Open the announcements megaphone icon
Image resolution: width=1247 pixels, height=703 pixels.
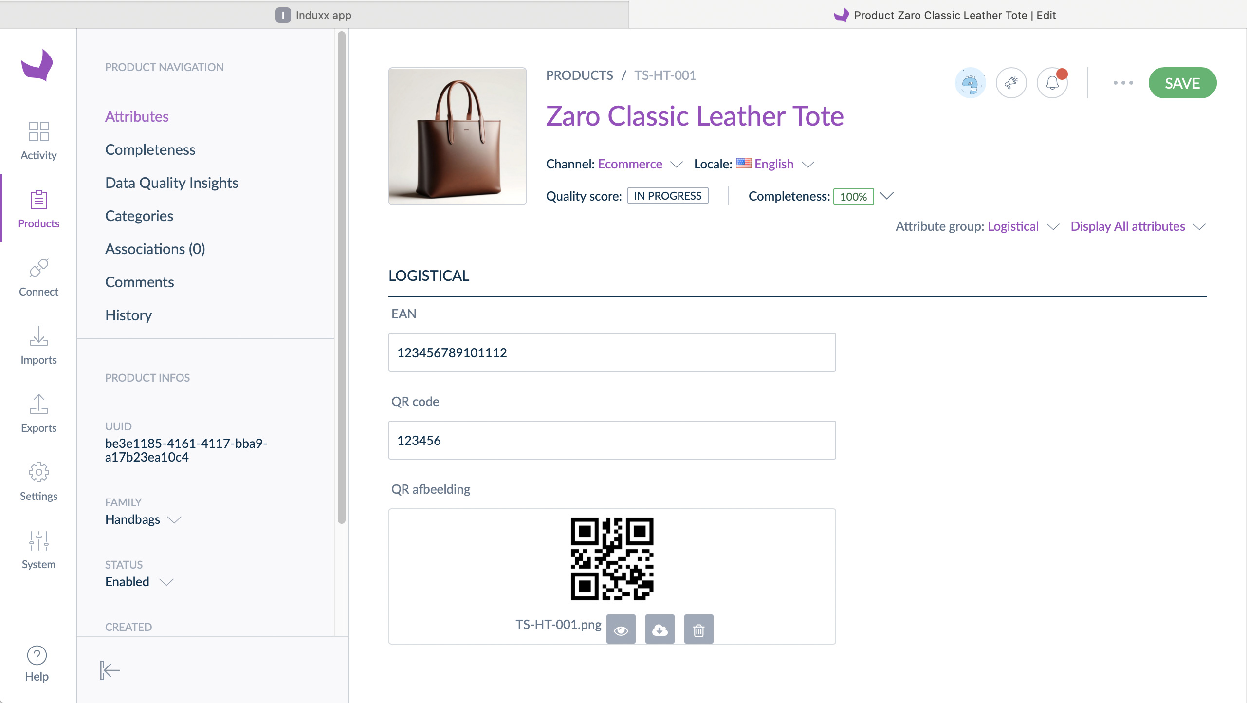(1011, 83)
